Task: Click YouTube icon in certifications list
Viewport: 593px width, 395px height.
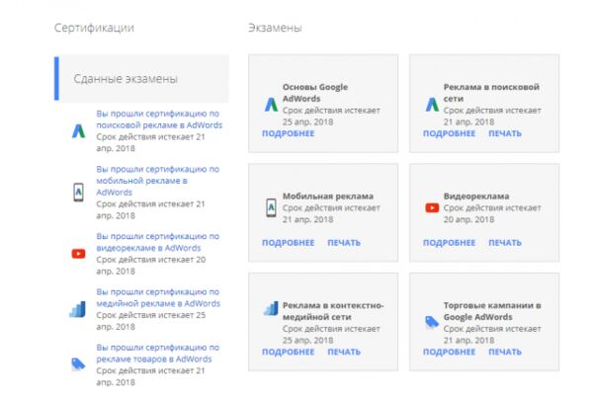Action: [x=78, y=253]
